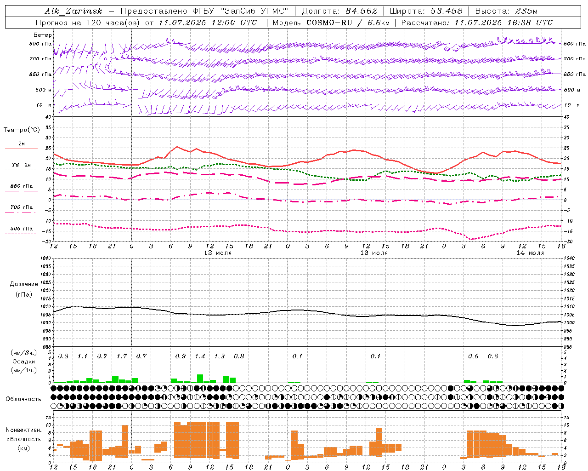588x471 pixels.
Task: Click the 0.8 precipitation value
Action: (x=239, y=356)
